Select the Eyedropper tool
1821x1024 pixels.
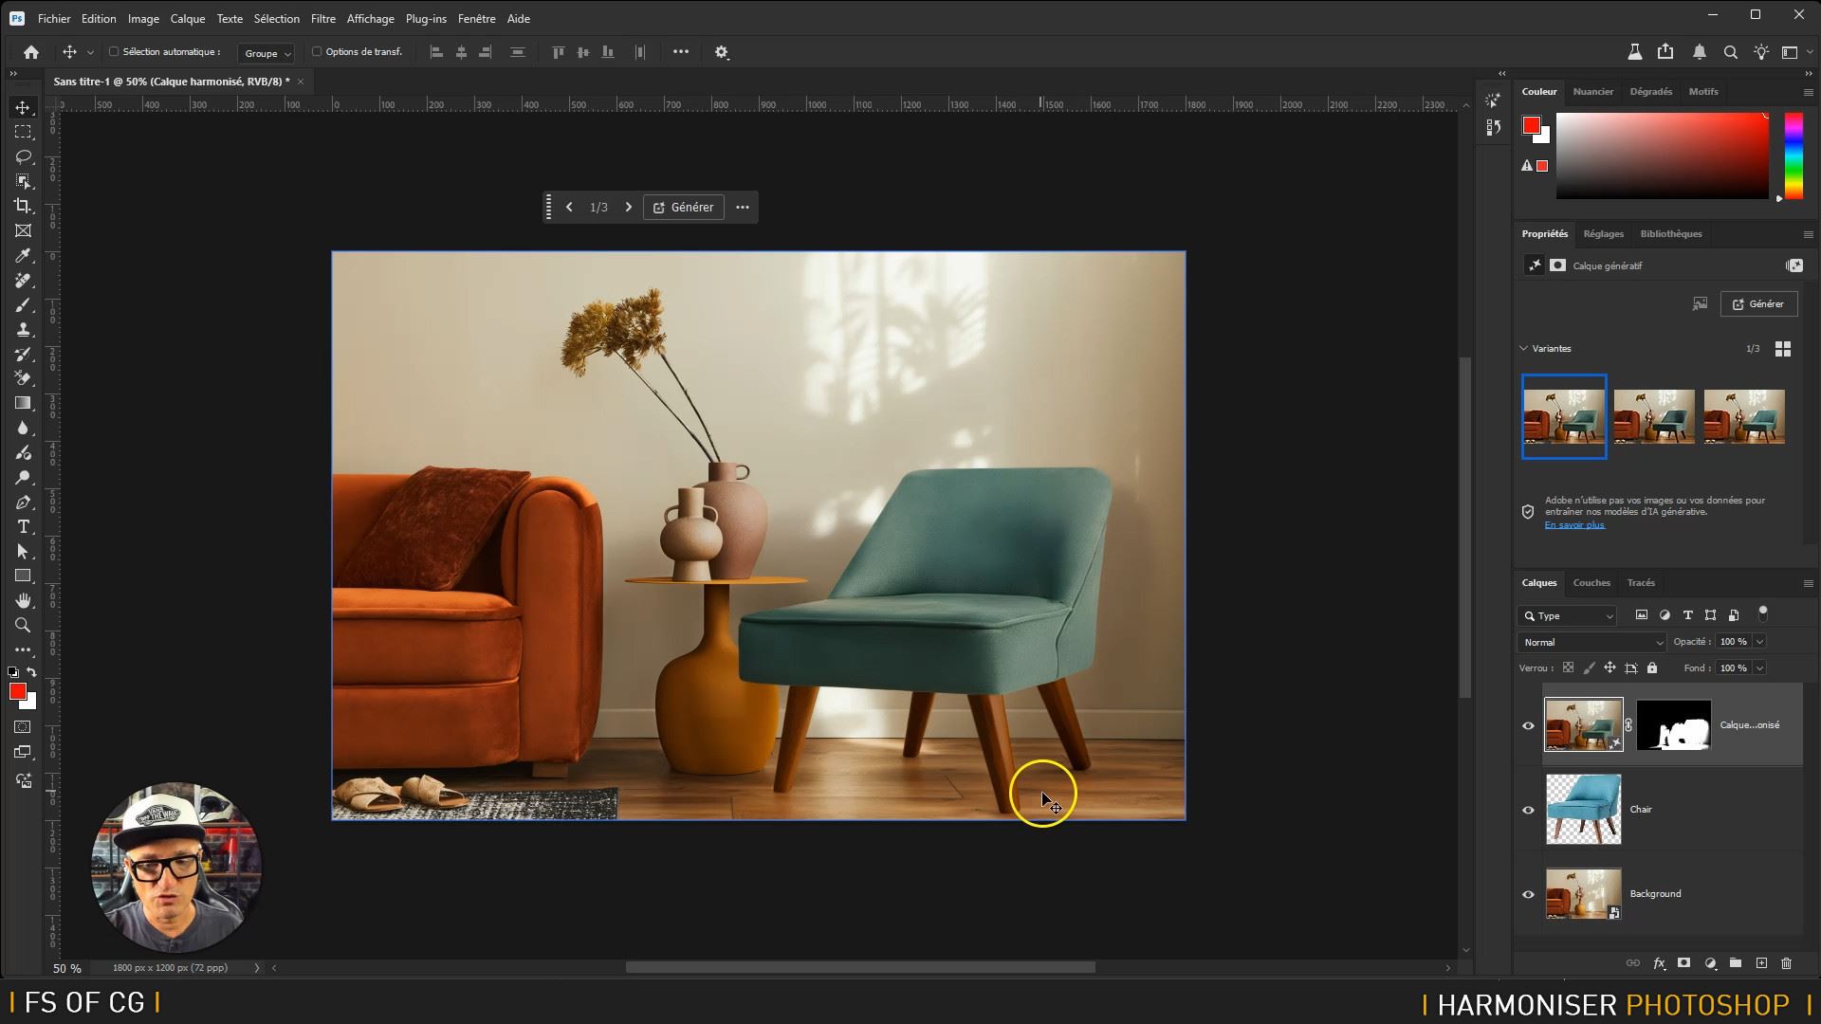pyautogui.click(x=23, y=256)
